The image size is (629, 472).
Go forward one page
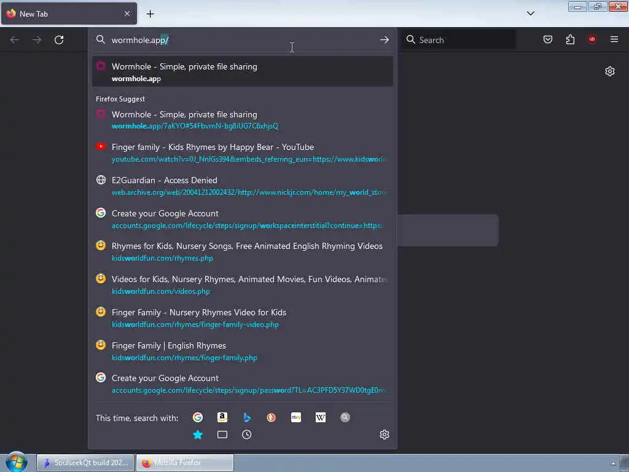(x=36, y=40)
